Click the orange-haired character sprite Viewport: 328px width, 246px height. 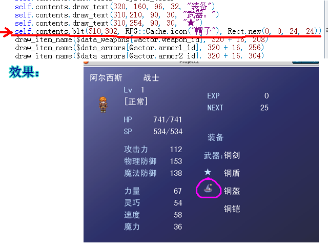103,105
